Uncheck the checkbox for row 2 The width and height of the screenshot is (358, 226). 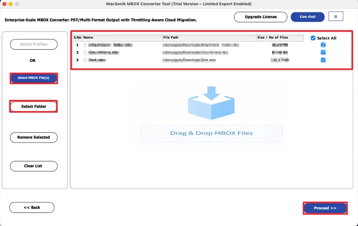click(323, 52)
